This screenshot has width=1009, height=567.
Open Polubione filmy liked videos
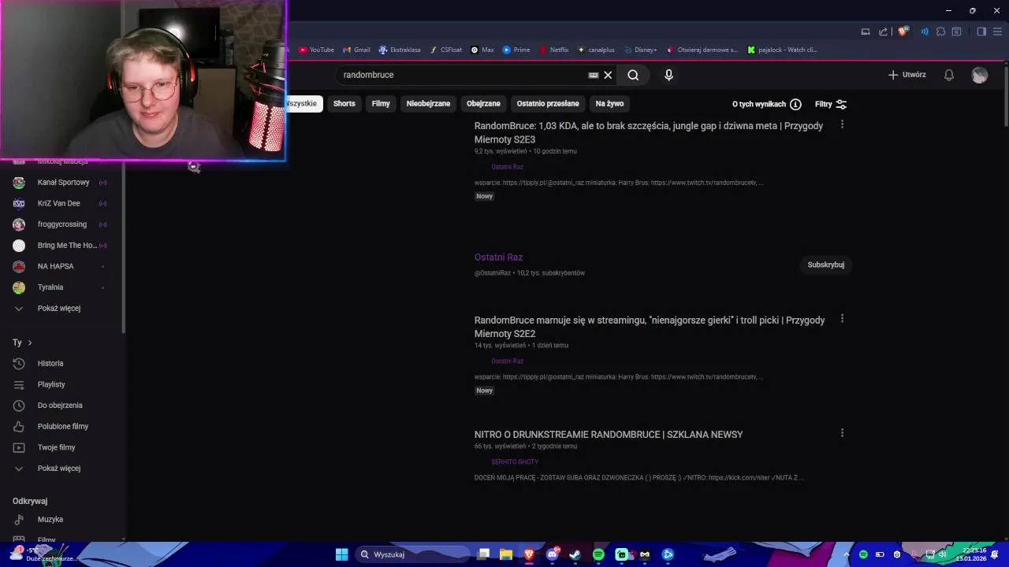pos(61,426)
